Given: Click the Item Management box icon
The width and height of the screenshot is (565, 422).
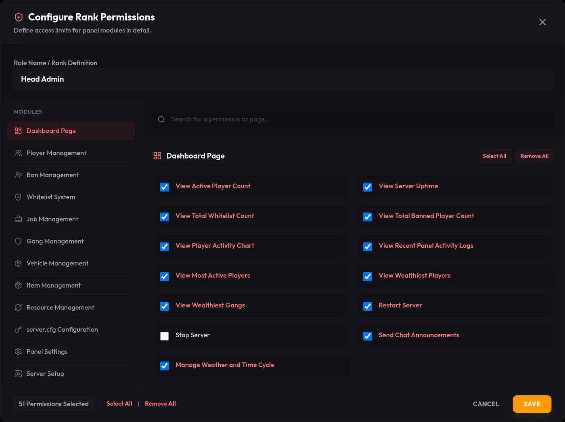Looking at the screenshot, I should tap(18, 285).
